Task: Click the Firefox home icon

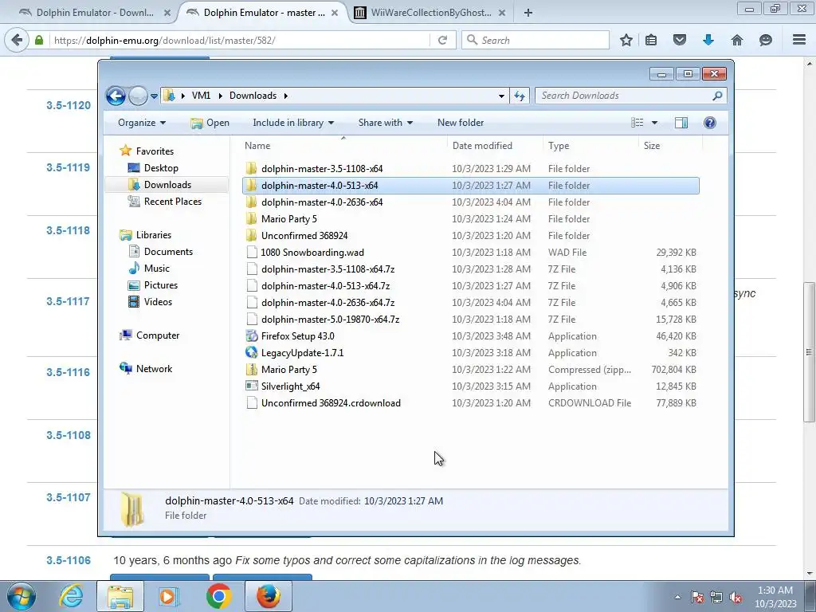Action: coord(737,40)
